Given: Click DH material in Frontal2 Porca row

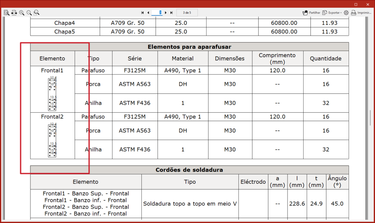Looking at the screenshot, I should (x=183, y=131).
